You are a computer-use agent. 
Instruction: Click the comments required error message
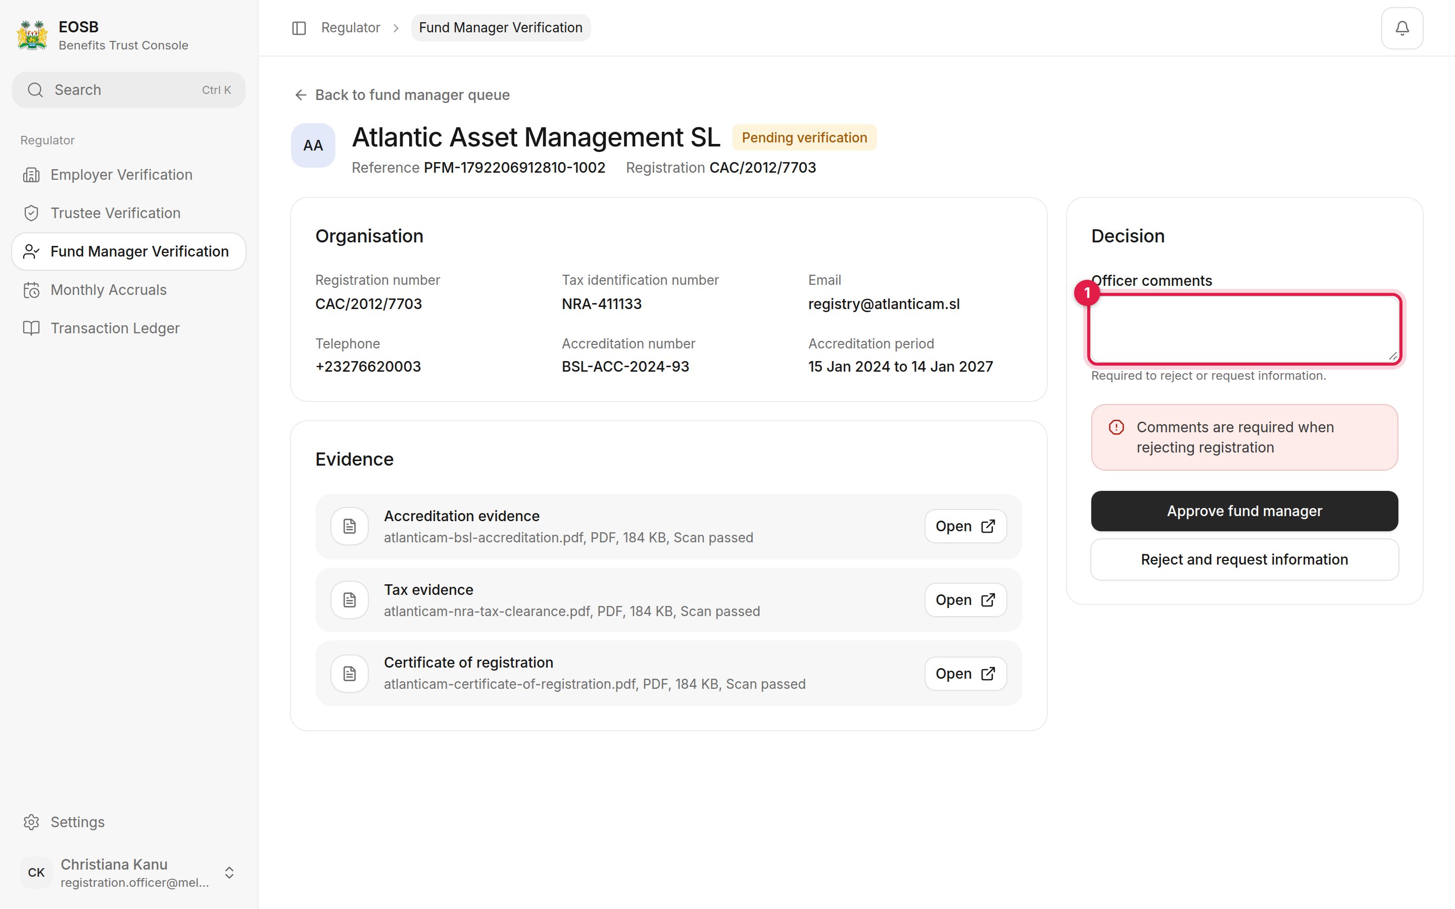click(1244, 438)
